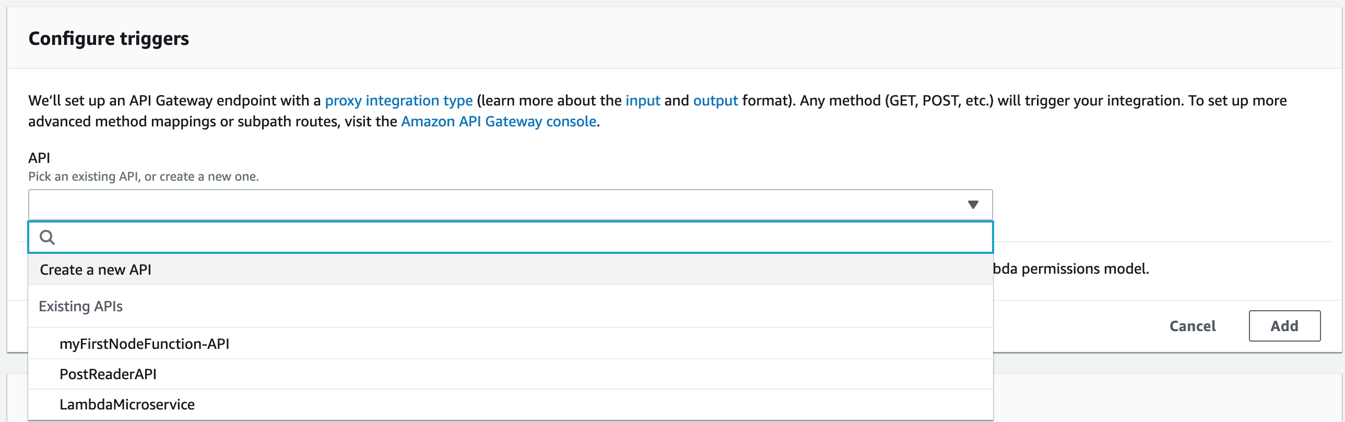Follow the output format link

[715, 100]
